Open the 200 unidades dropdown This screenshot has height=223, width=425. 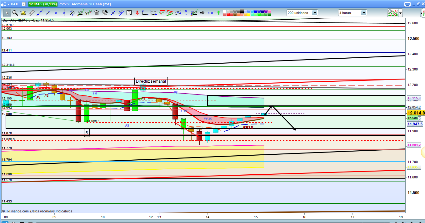pos(314,13)
